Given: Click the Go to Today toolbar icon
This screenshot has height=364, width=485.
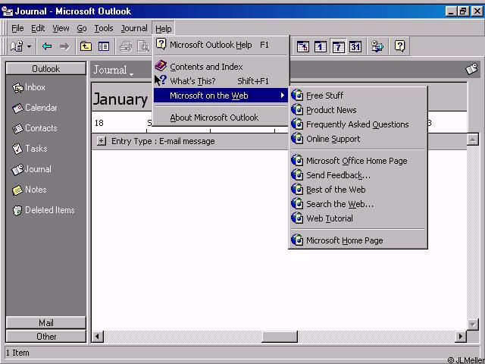Looking at the screenshot, I should point(303,47).
